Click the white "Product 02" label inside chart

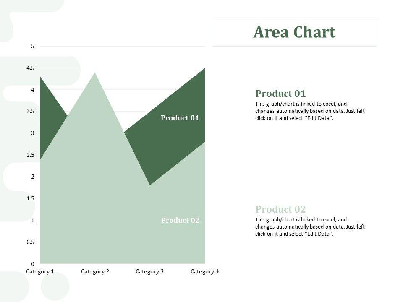point(180,220)
